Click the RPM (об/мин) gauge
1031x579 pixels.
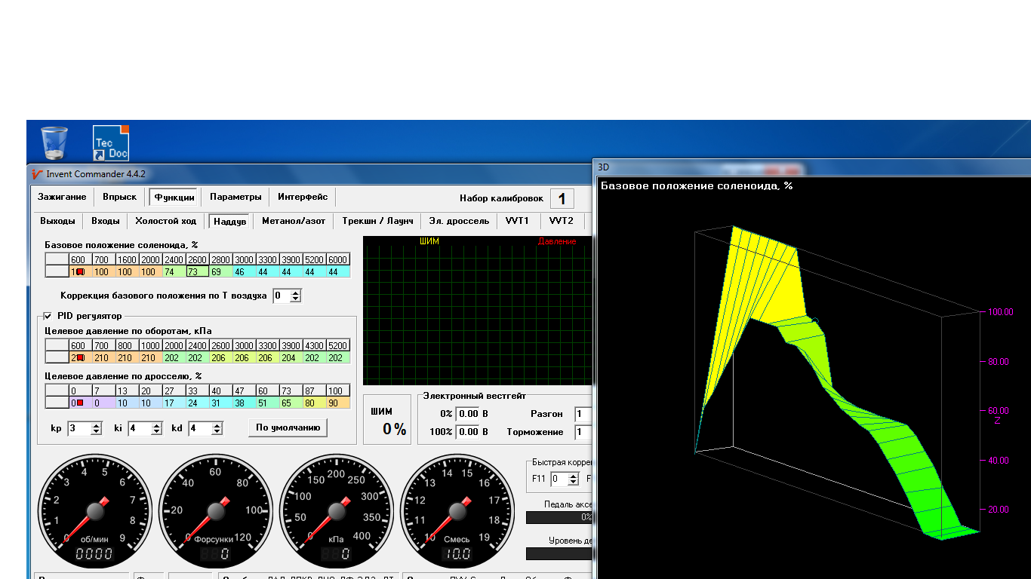click(x=95, y=511)
